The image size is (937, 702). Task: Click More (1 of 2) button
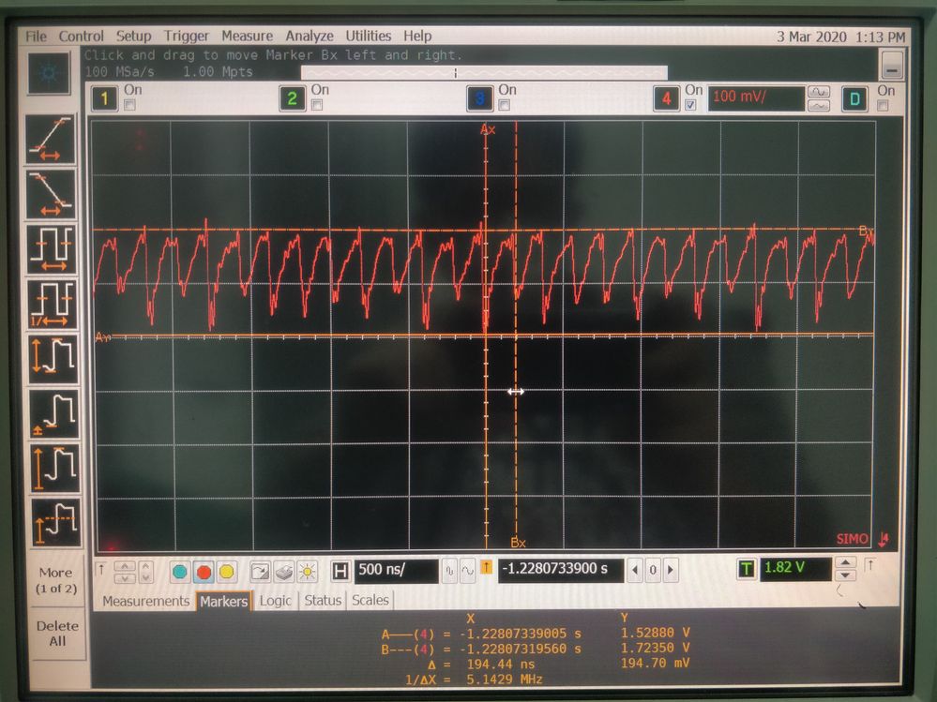tap(56, 580)
